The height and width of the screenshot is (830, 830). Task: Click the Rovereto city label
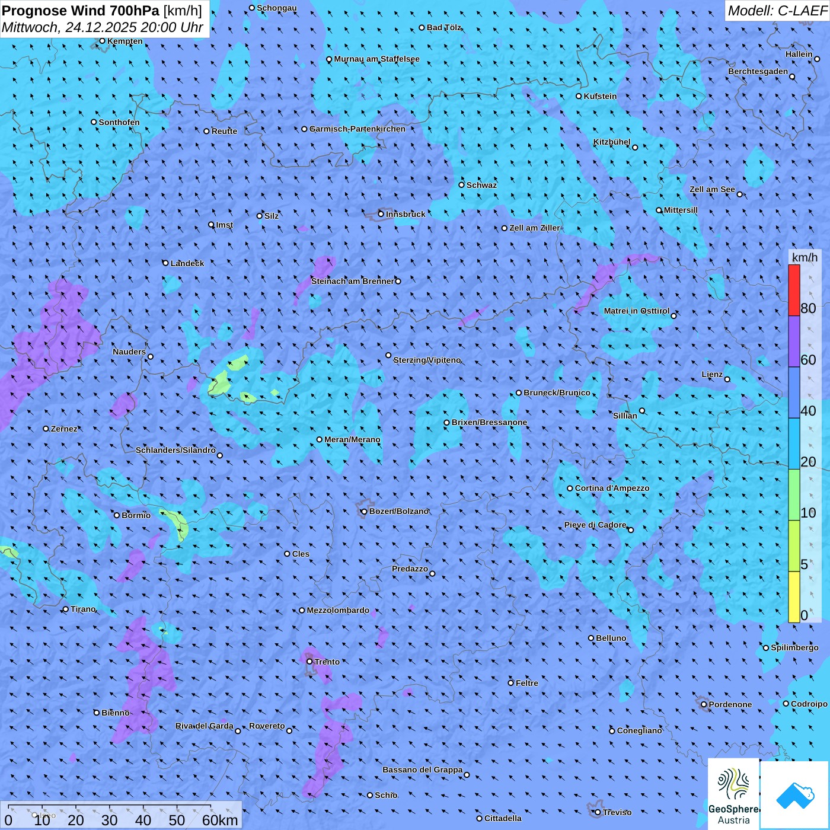pos(267,726)
